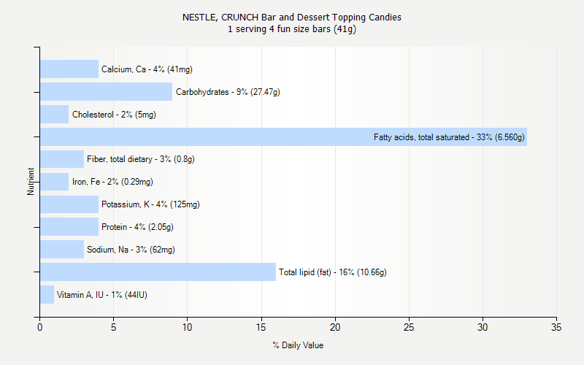Click the Total lipid (fat) - 16% label
Viewport: 584px width, 365px height.
[333, 272]
